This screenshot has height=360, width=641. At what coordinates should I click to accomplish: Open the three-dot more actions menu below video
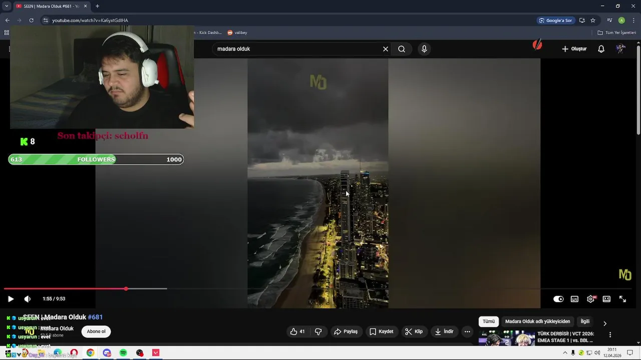pyautogui.click(x=467, y=331)
